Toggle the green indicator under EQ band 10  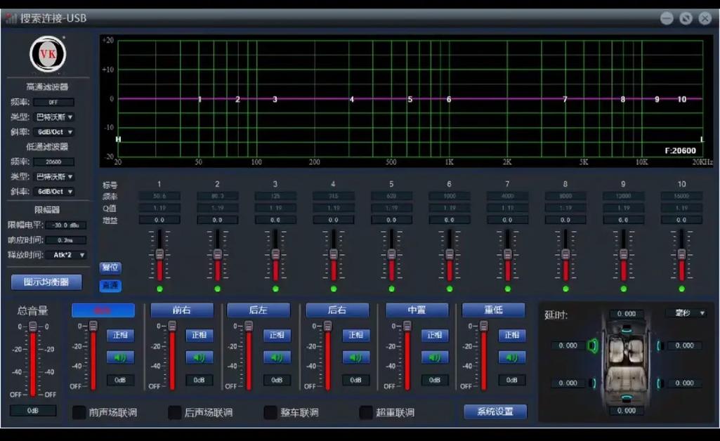pyautogui.click(x=681, y=289)
